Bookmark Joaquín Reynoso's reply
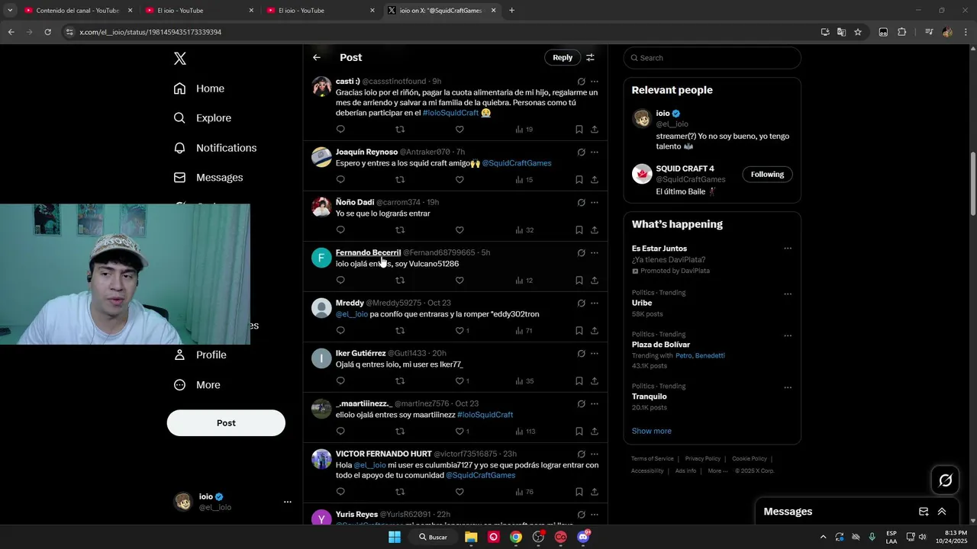 point(579,180)
